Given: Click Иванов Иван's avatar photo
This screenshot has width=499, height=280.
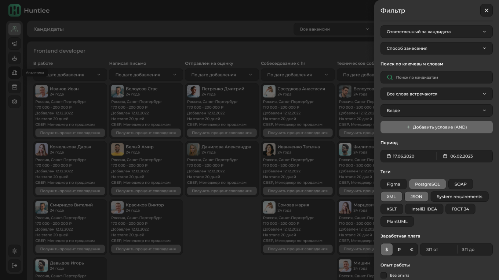Looking at the screenshot, I should (41, 92).
